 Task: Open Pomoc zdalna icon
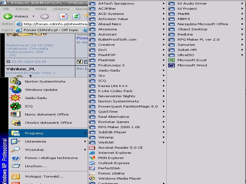pos(92,173)
